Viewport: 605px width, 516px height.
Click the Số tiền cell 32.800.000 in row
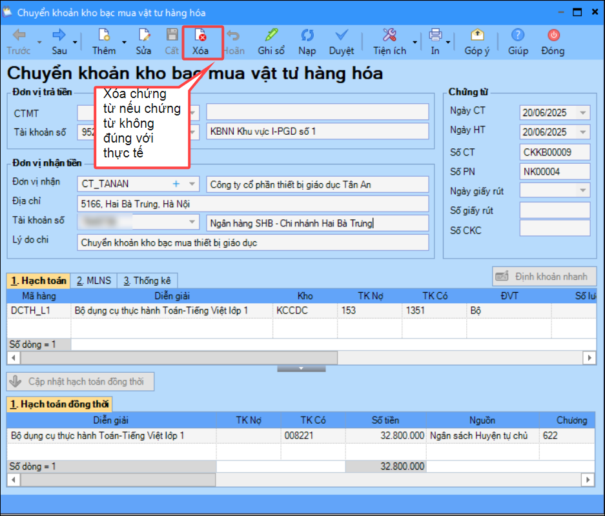pyautogui.click(x=386, y=435)
